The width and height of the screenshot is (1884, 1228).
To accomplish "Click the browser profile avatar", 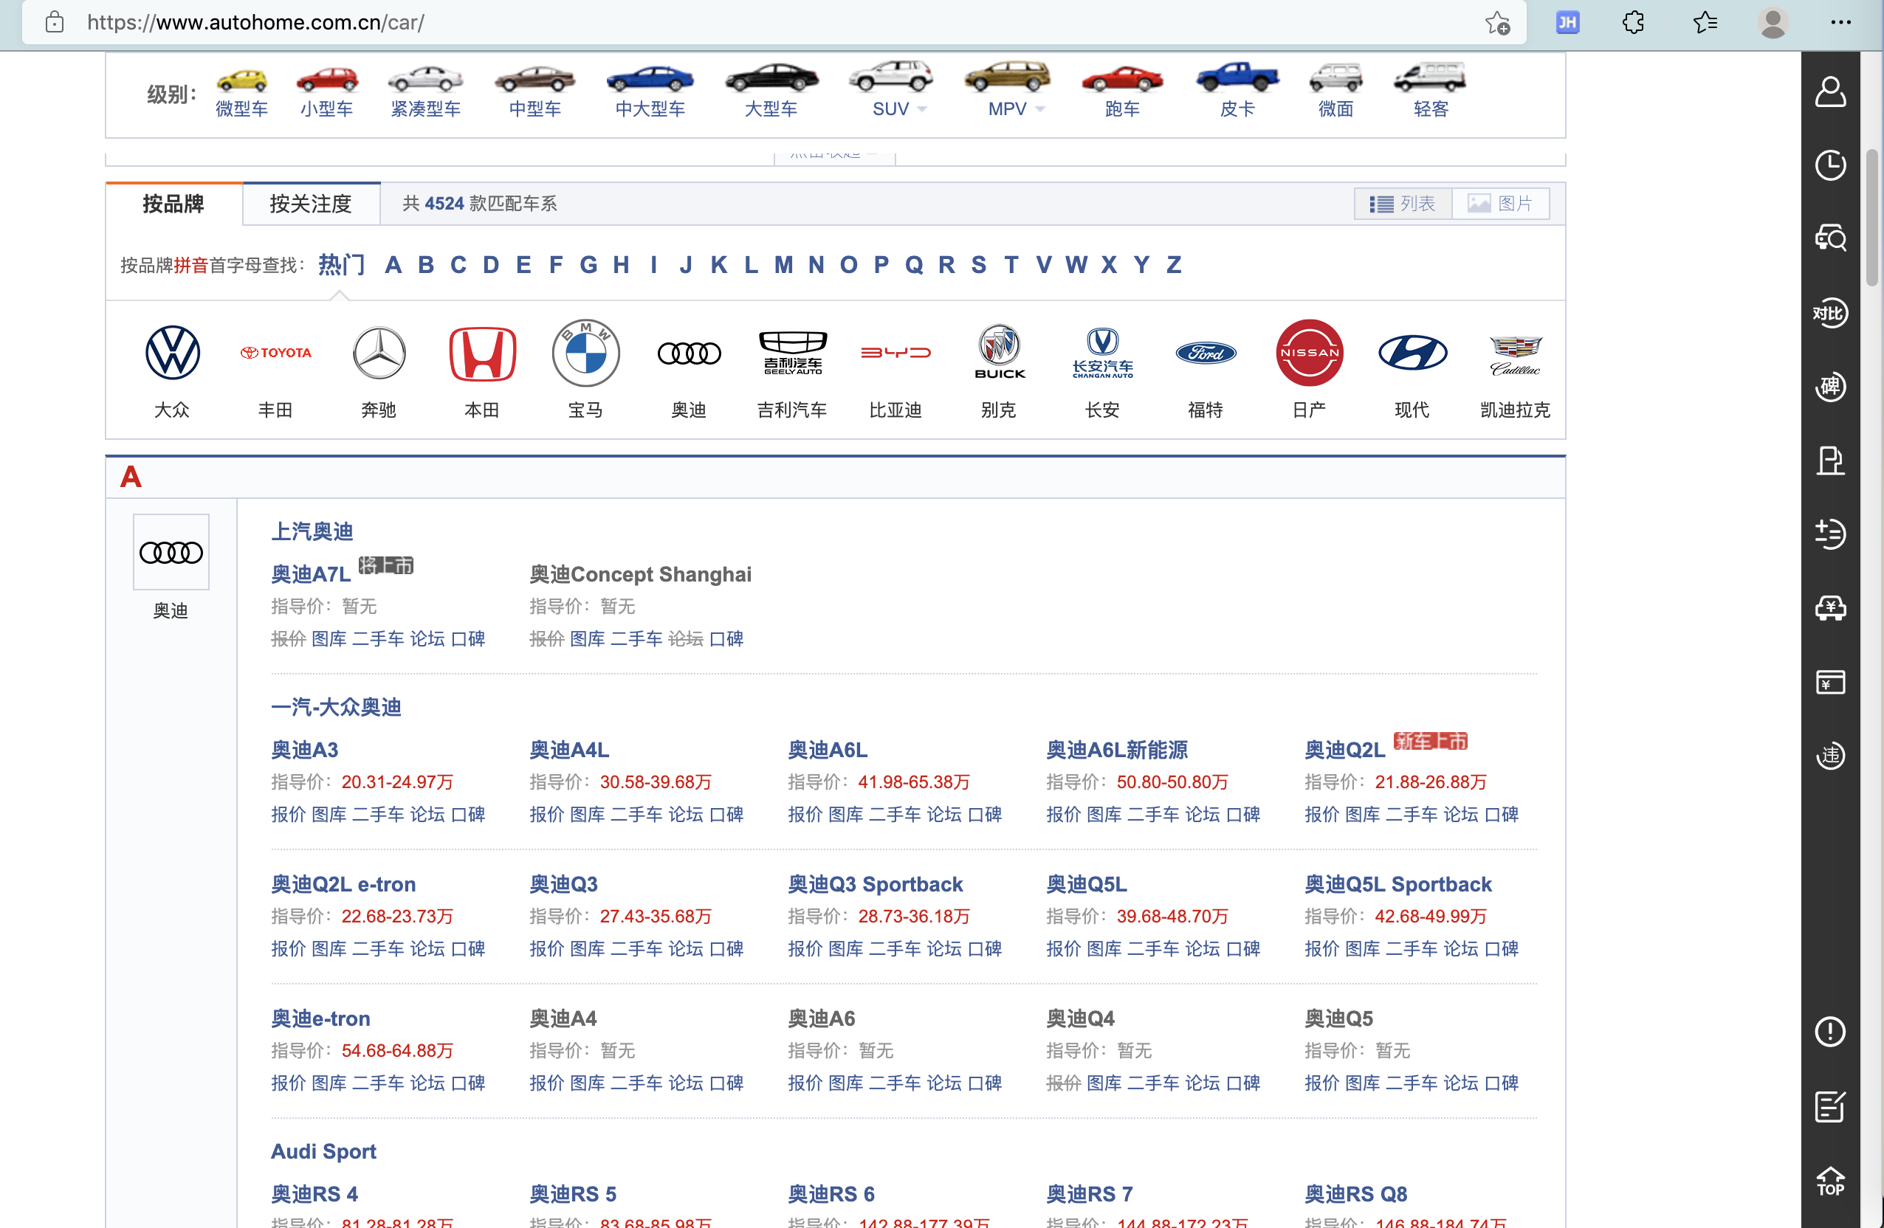I will point(1773,22).
